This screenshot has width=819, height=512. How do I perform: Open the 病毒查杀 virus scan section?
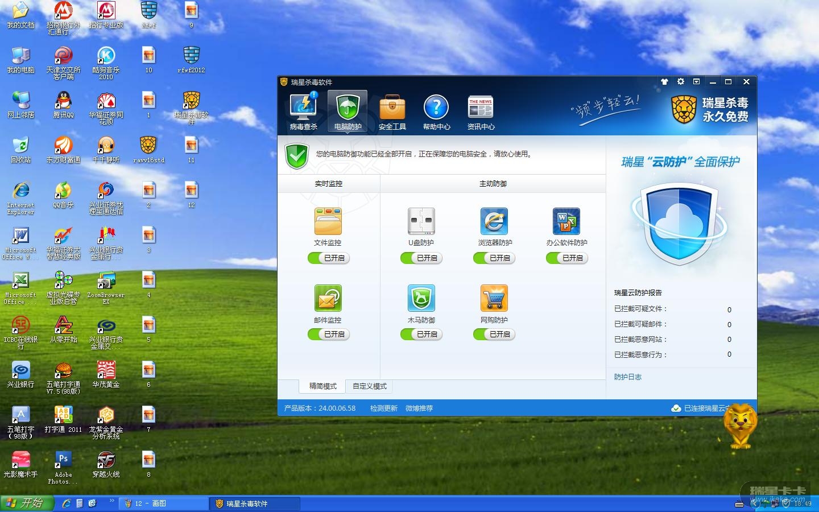pos(304,112)
